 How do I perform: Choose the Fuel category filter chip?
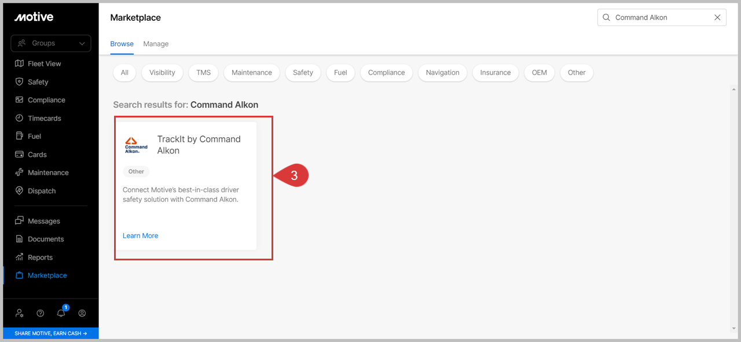click(x=340, y=72)
